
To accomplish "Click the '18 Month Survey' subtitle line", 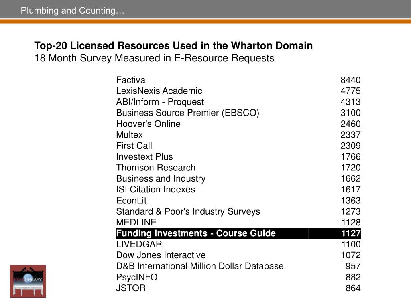I will pyautogui.click(x=154, y=58).
